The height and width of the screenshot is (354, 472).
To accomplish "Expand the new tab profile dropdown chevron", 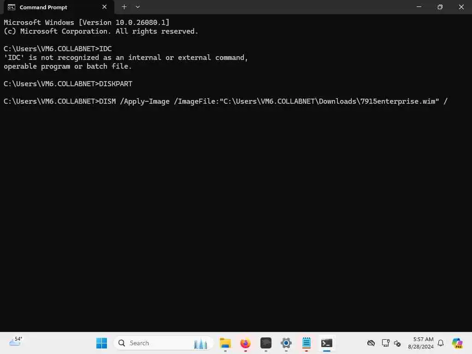I will (x=137, y=7).
